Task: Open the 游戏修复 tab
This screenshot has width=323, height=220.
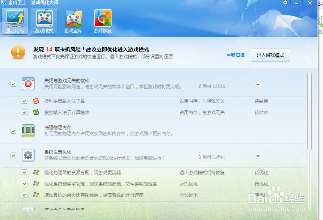Action: point(103,21)
